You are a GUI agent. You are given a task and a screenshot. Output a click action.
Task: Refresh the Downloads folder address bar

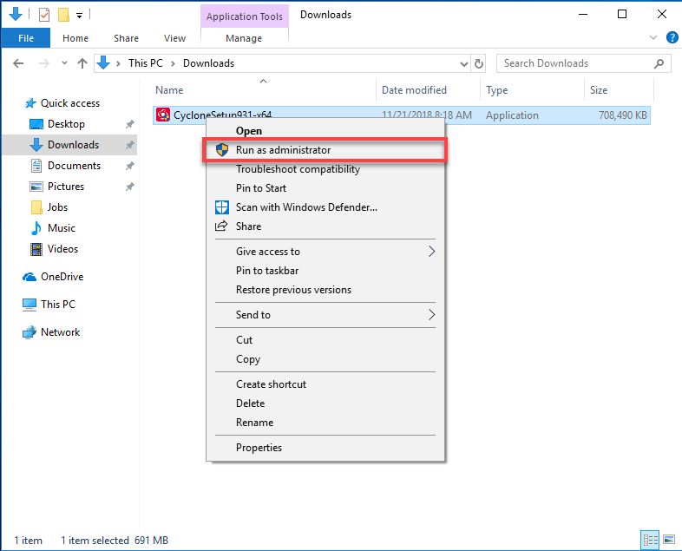[479, 63]
